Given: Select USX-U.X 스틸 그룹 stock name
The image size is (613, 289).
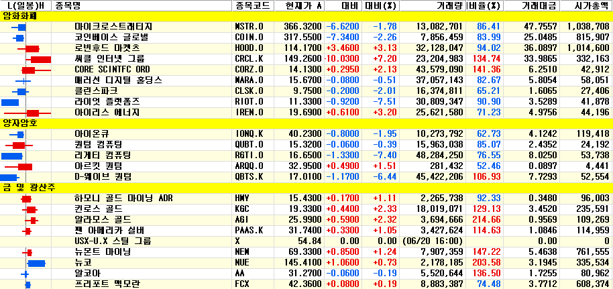Looking at the screenshot, I should 113,241.
